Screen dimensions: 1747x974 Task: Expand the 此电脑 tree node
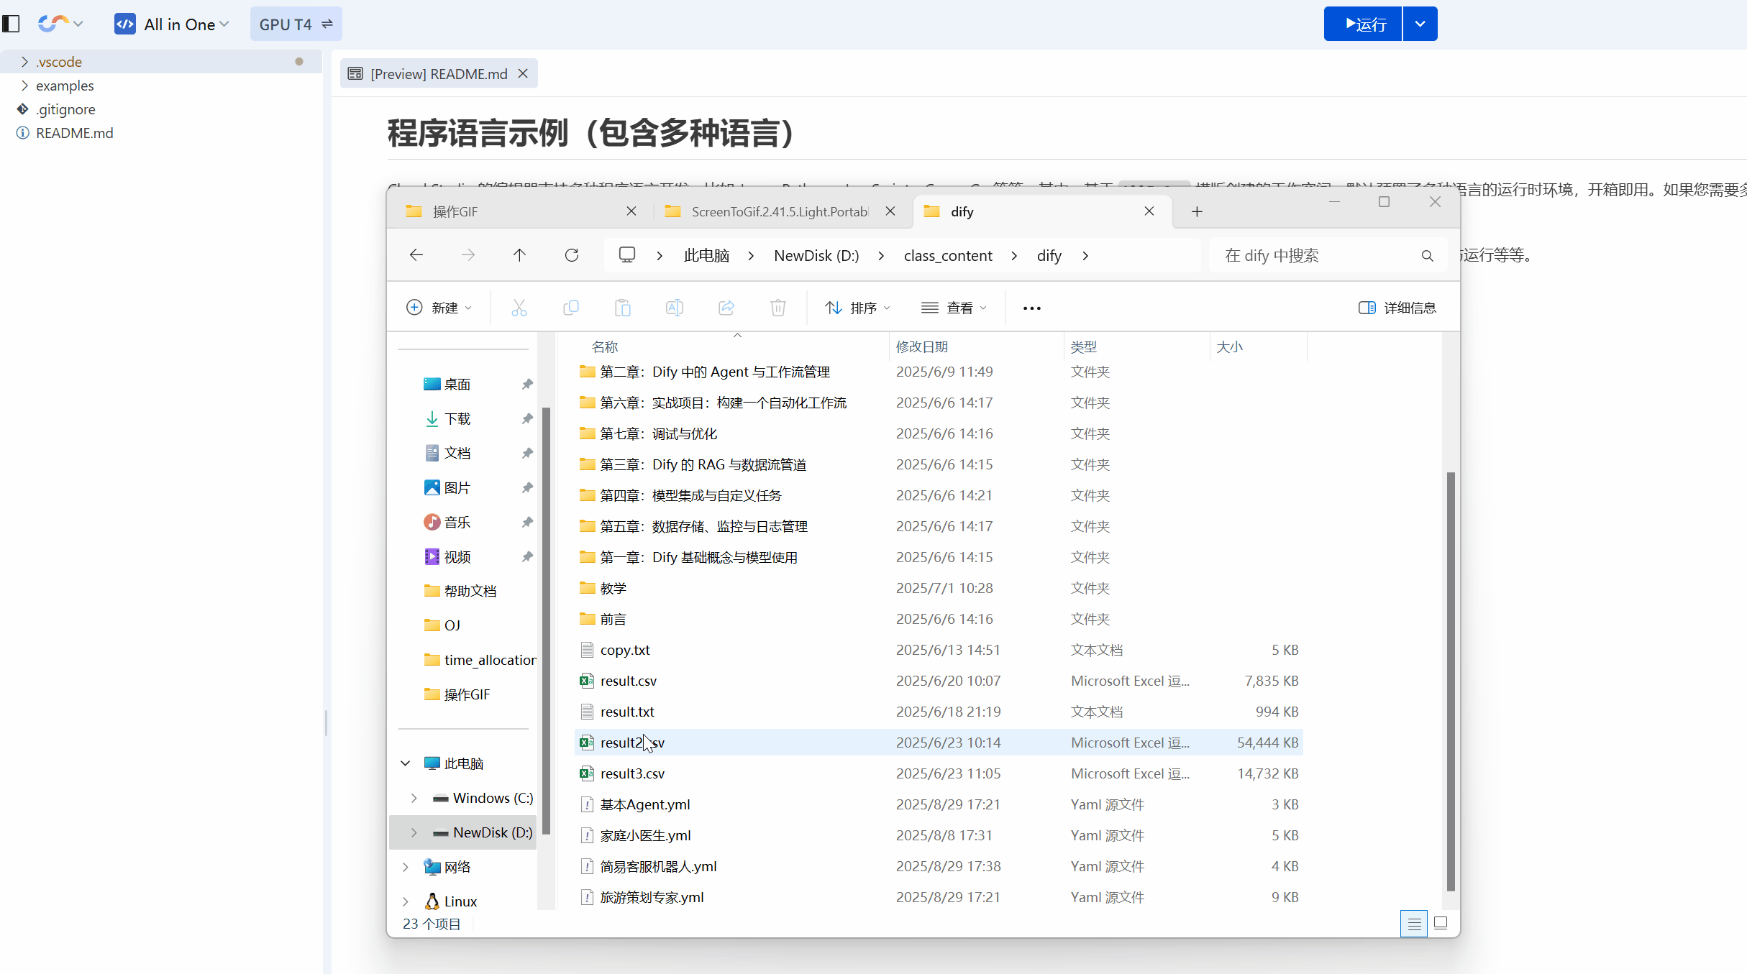[404, 763]
